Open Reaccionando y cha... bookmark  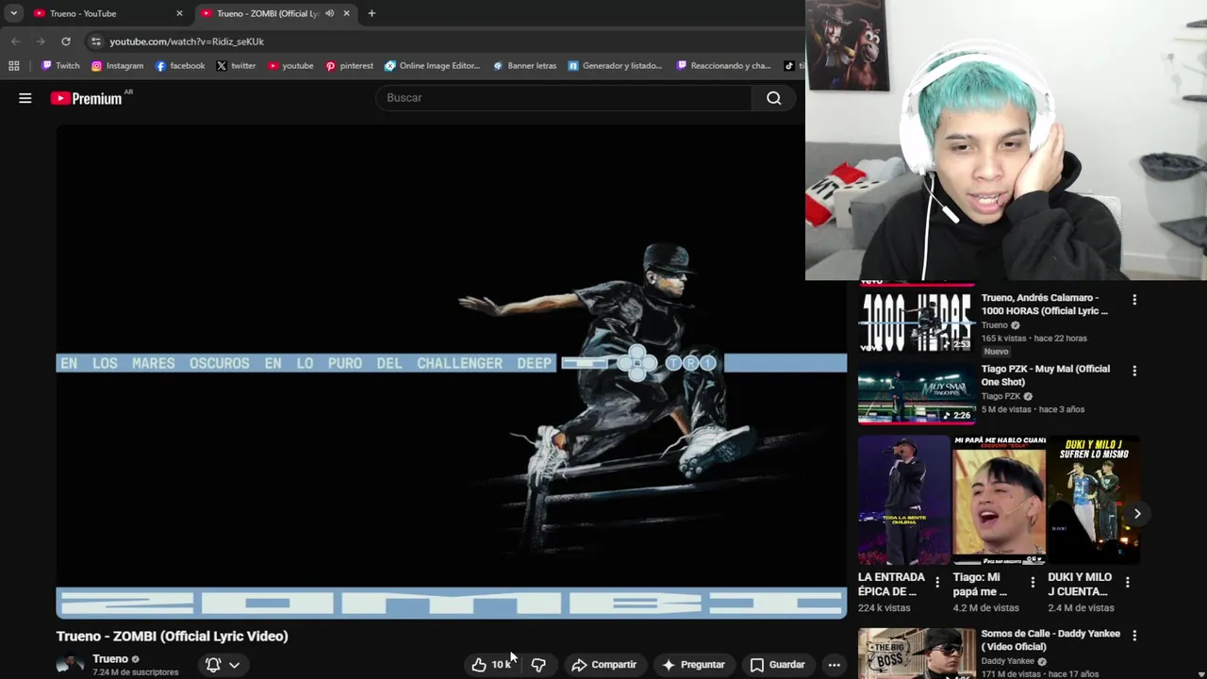click(722, 66)
